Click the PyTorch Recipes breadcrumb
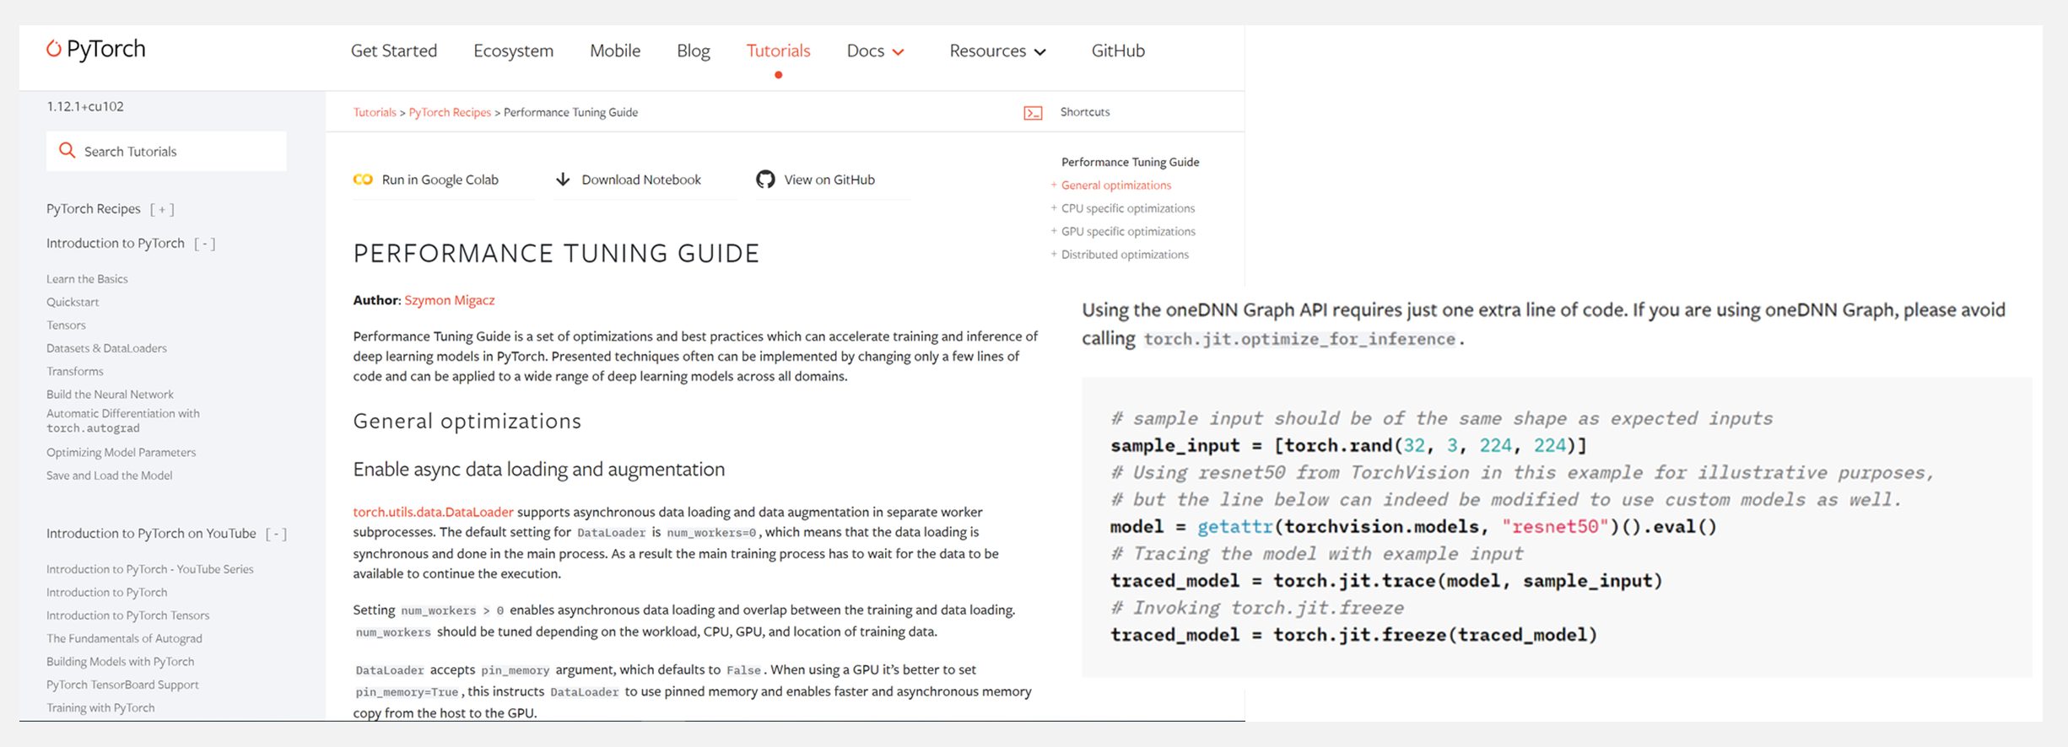 (450, 112)
